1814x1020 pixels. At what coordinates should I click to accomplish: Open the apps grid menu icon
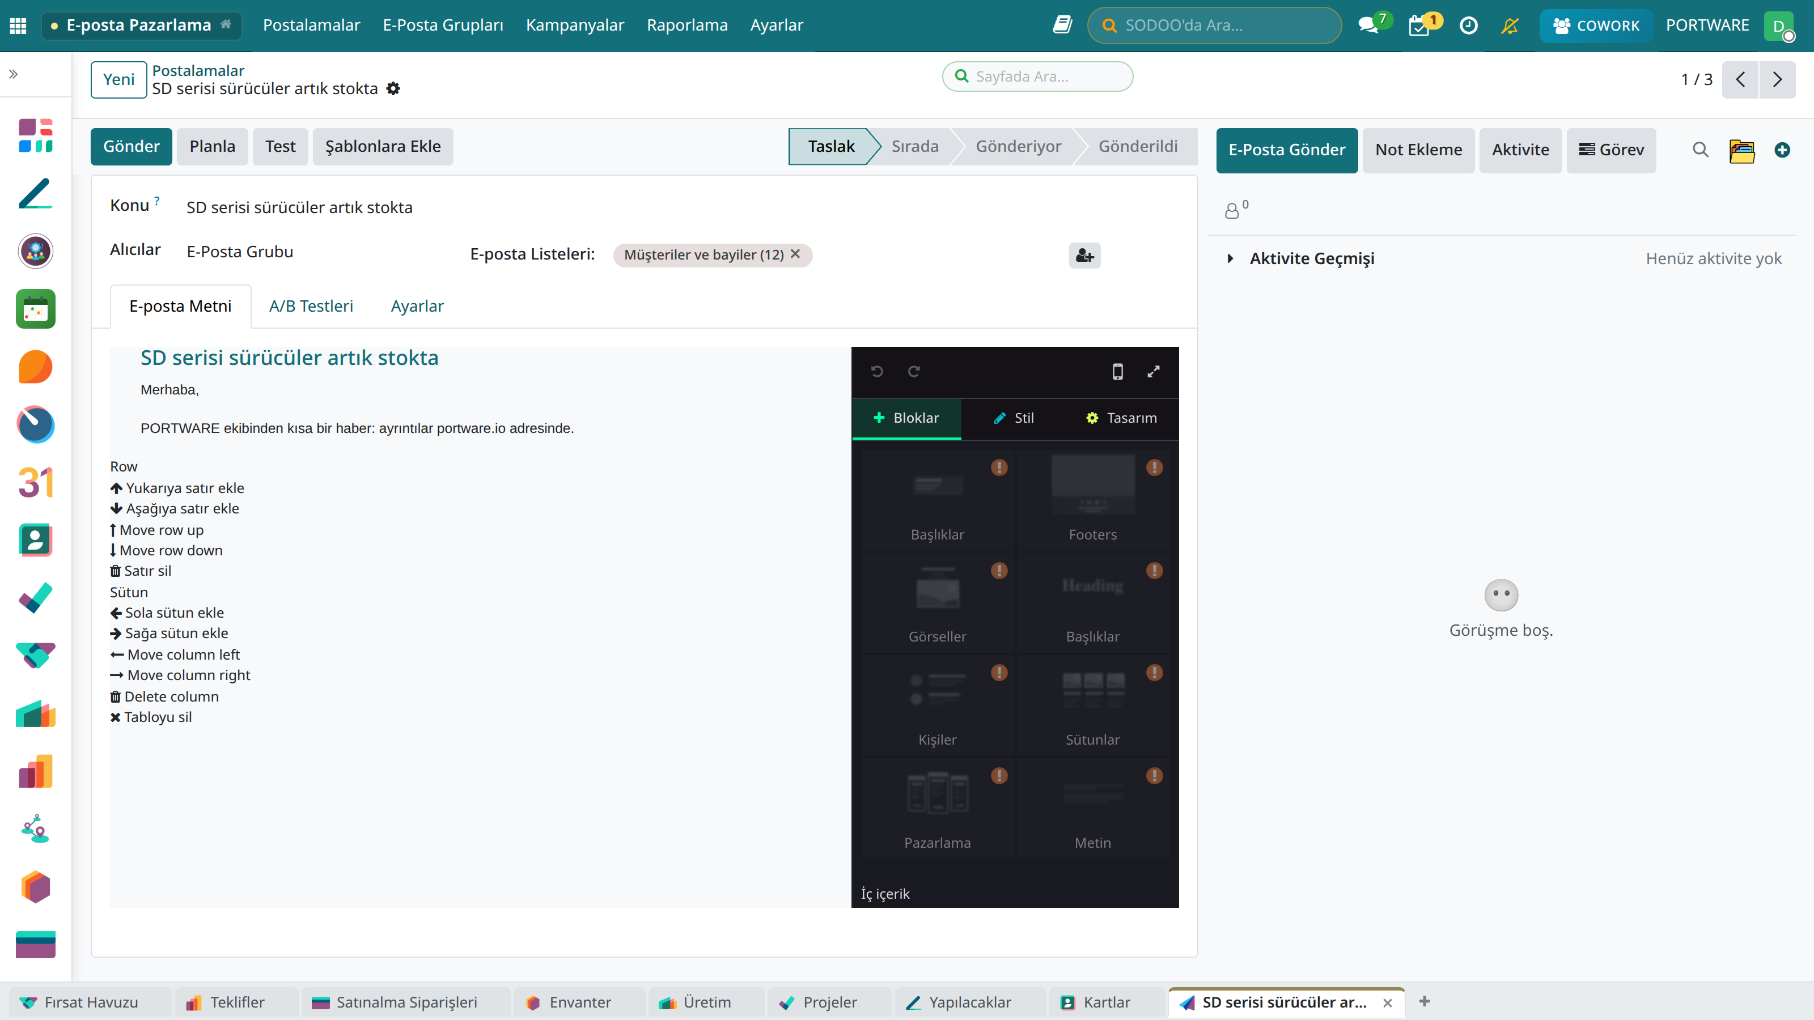point(18,25)
